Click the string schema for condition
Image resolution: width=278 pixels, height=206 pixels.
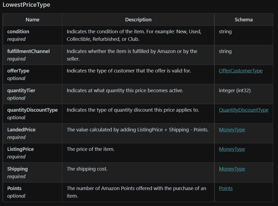[225, 31]
